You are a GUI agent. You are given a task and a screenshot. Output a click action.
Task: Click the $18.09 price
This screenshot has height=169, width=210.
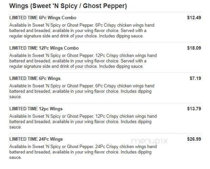[x=194, y=48]
